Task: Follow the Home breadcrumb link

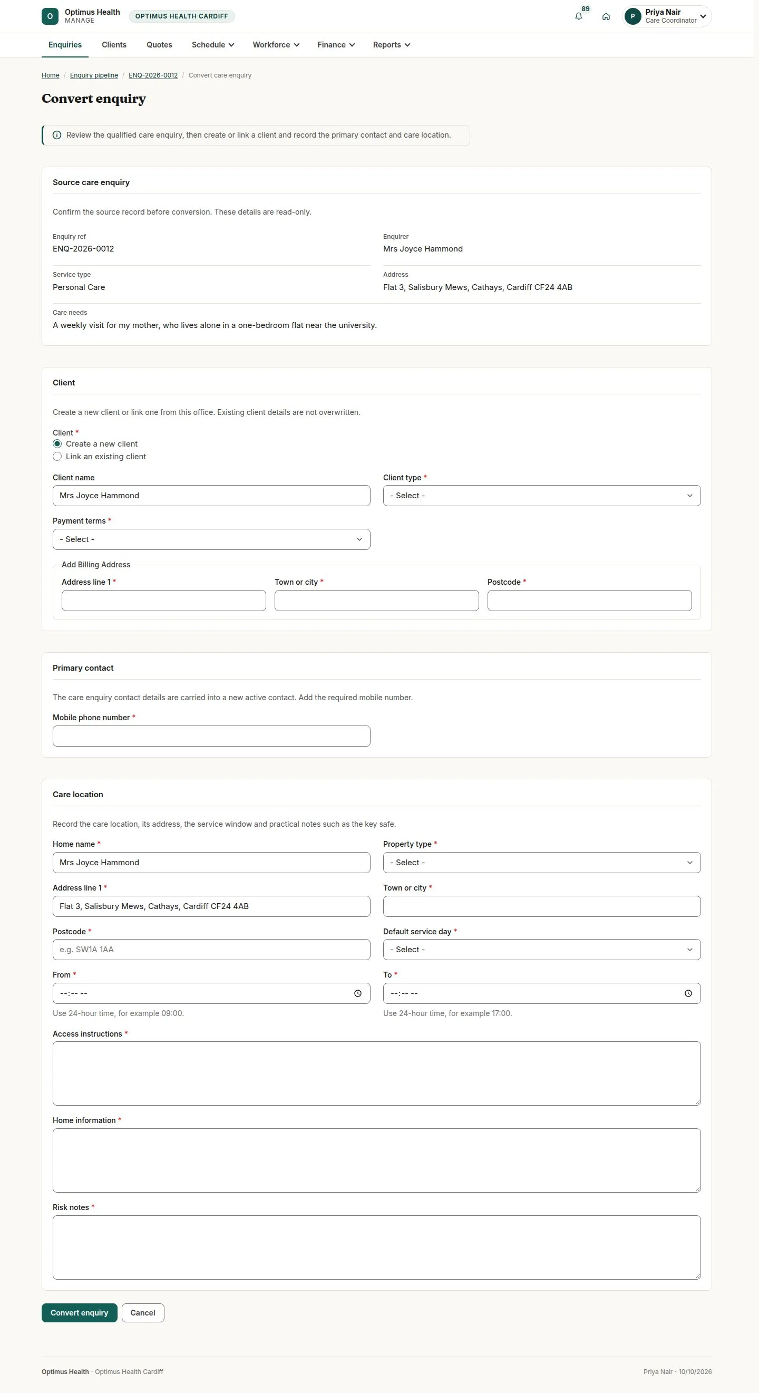Action: coord(50,75)
